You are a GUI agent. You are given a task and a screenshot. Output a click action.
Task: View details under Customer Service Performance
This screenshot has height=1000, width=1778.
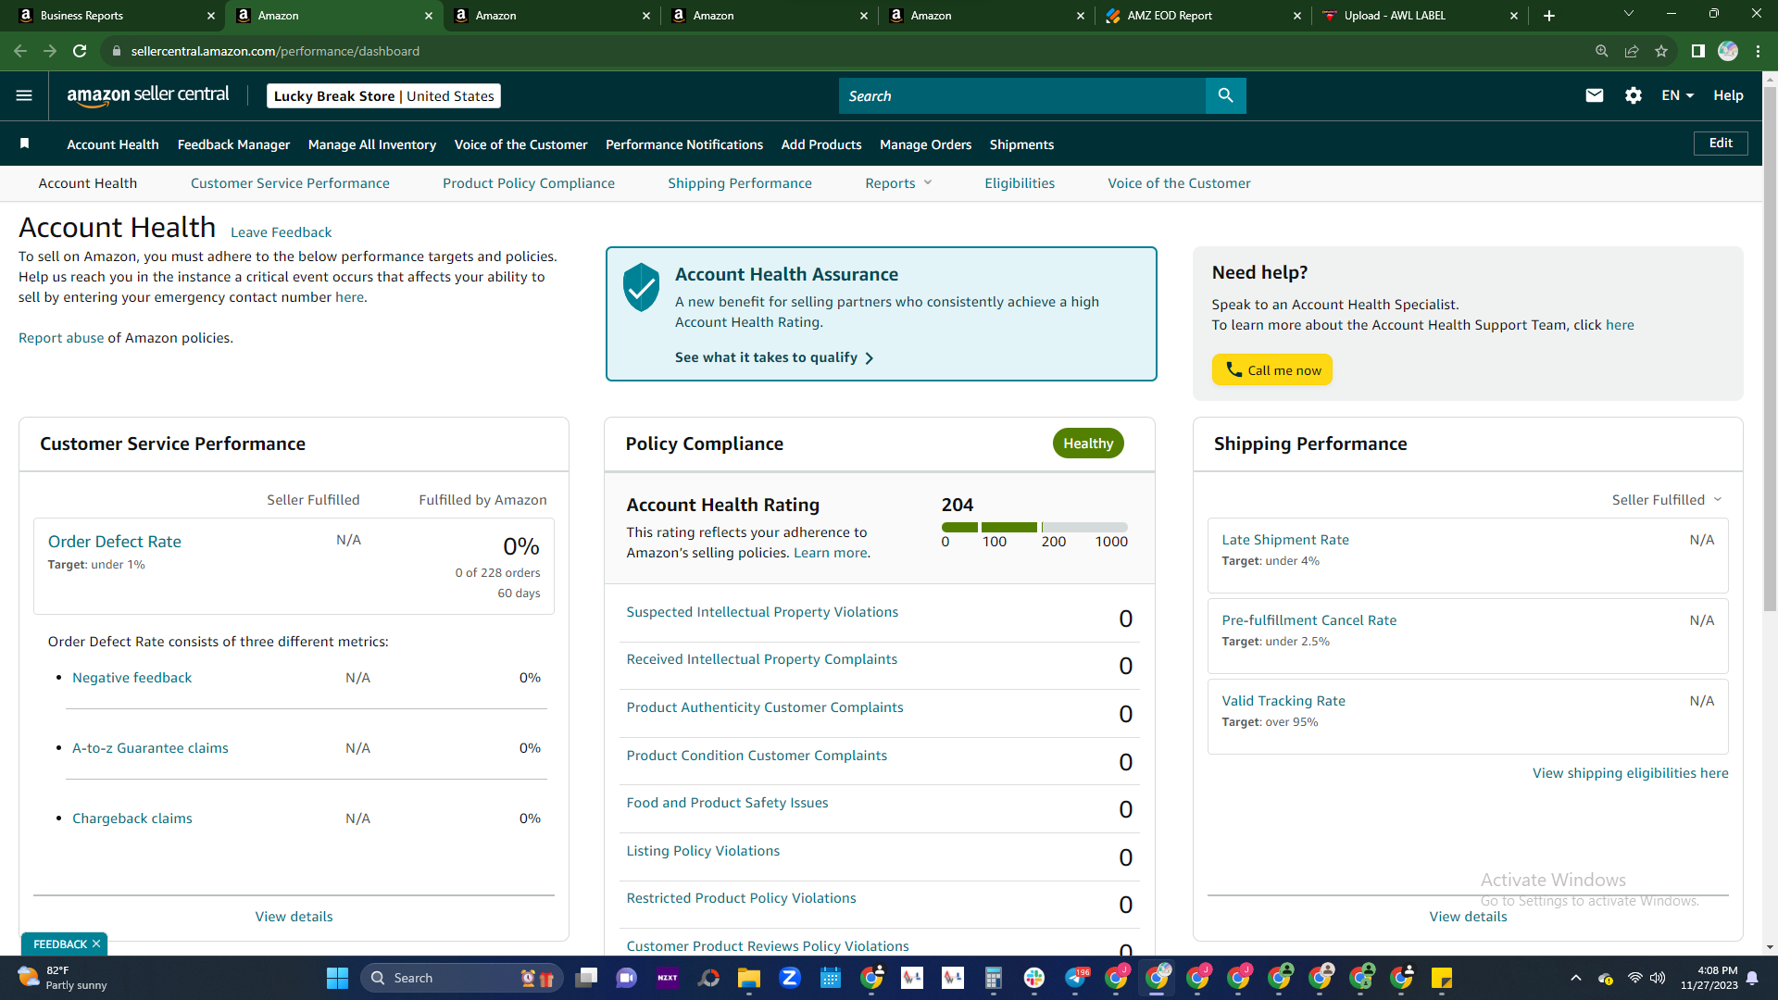294,917
